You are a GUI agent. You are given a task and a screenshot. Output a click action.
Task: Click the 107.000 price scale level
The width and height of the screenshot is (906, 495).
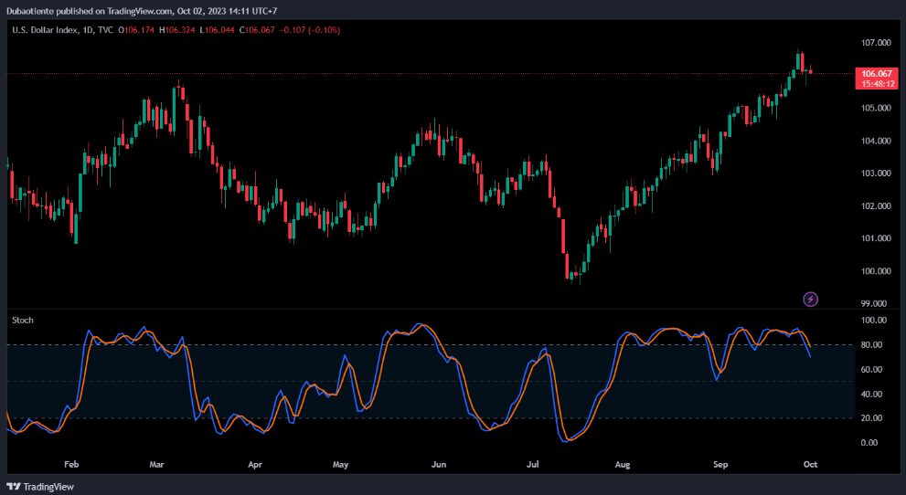point(875,43)
